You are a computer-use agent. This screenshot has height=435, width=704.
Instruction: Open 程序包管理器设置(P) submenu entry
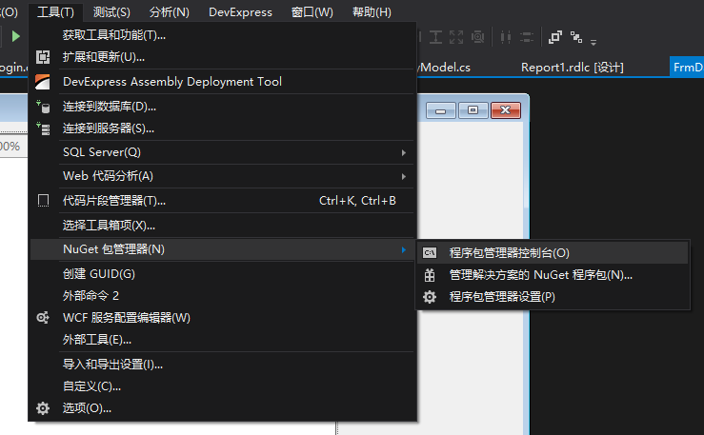click(x=553, y=297)
